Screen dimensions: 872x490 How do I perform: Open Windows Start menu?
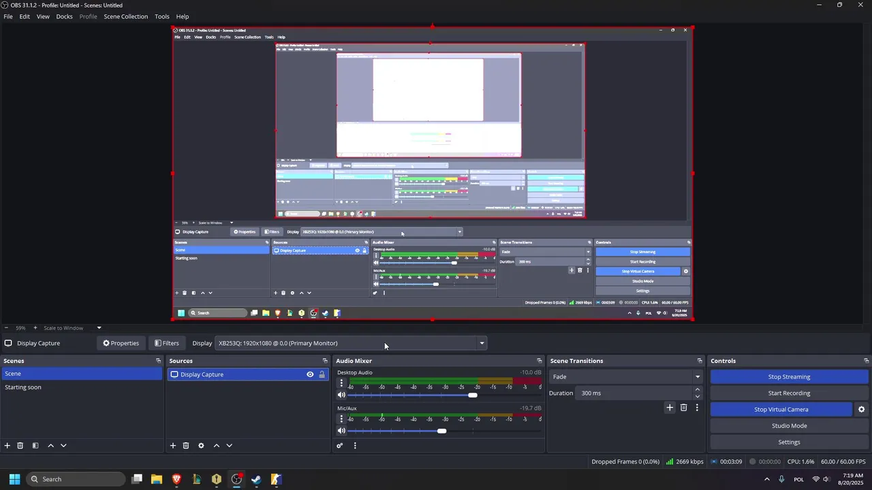(14, 479)
